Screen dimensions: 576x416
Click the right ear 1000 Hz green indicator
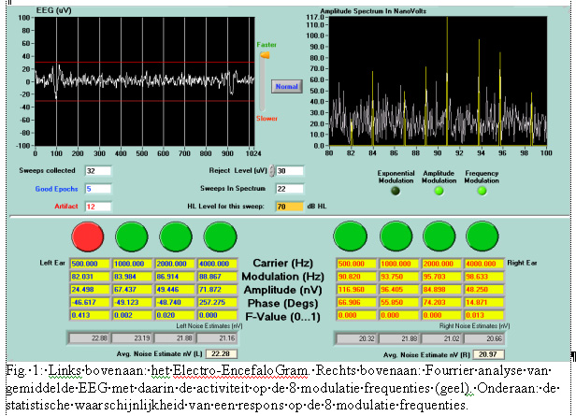(x=394, y=237)
